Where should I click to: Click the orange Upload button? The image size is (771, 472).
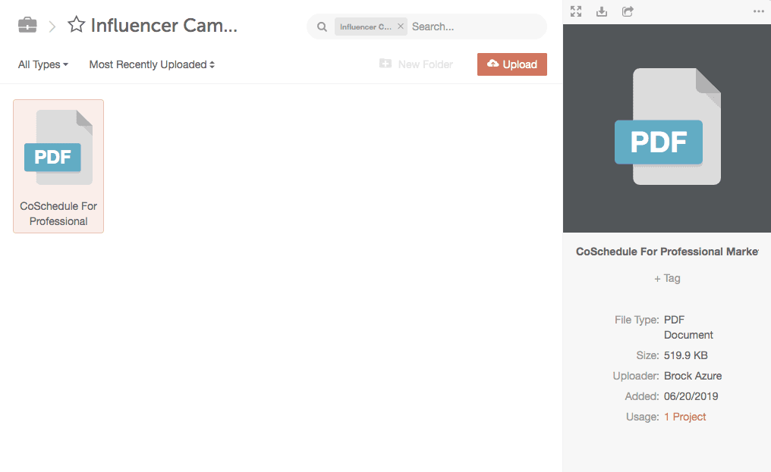point(512,64)
